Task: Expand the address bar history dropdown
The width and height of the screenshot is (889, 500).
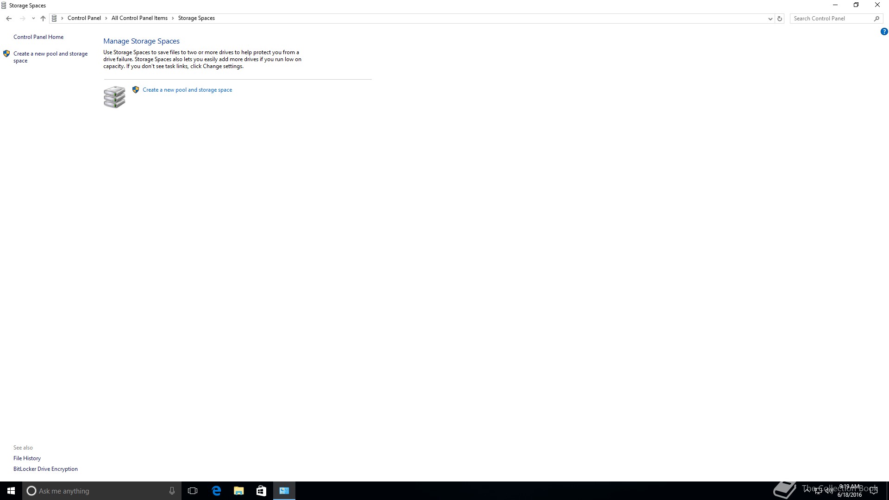Action: pos(770,19)
